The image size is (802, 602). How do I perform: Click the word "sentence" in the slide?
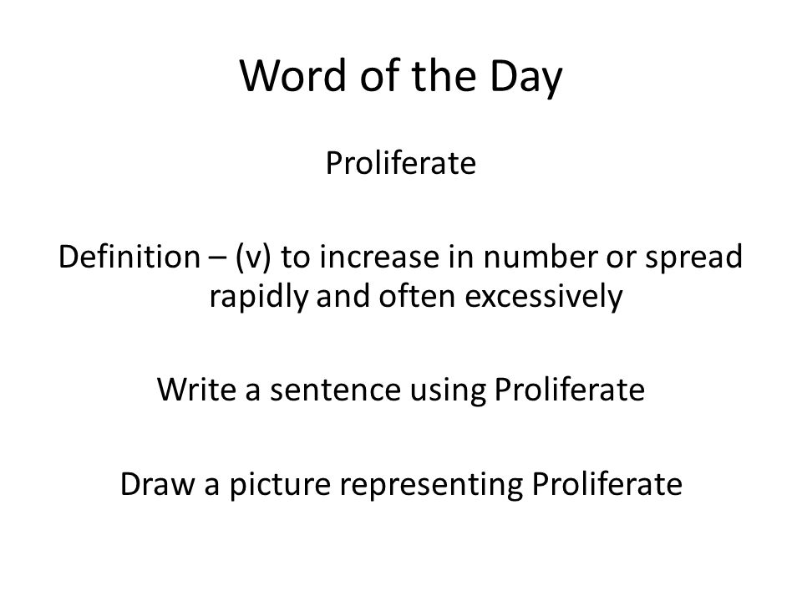pos(336,390)
